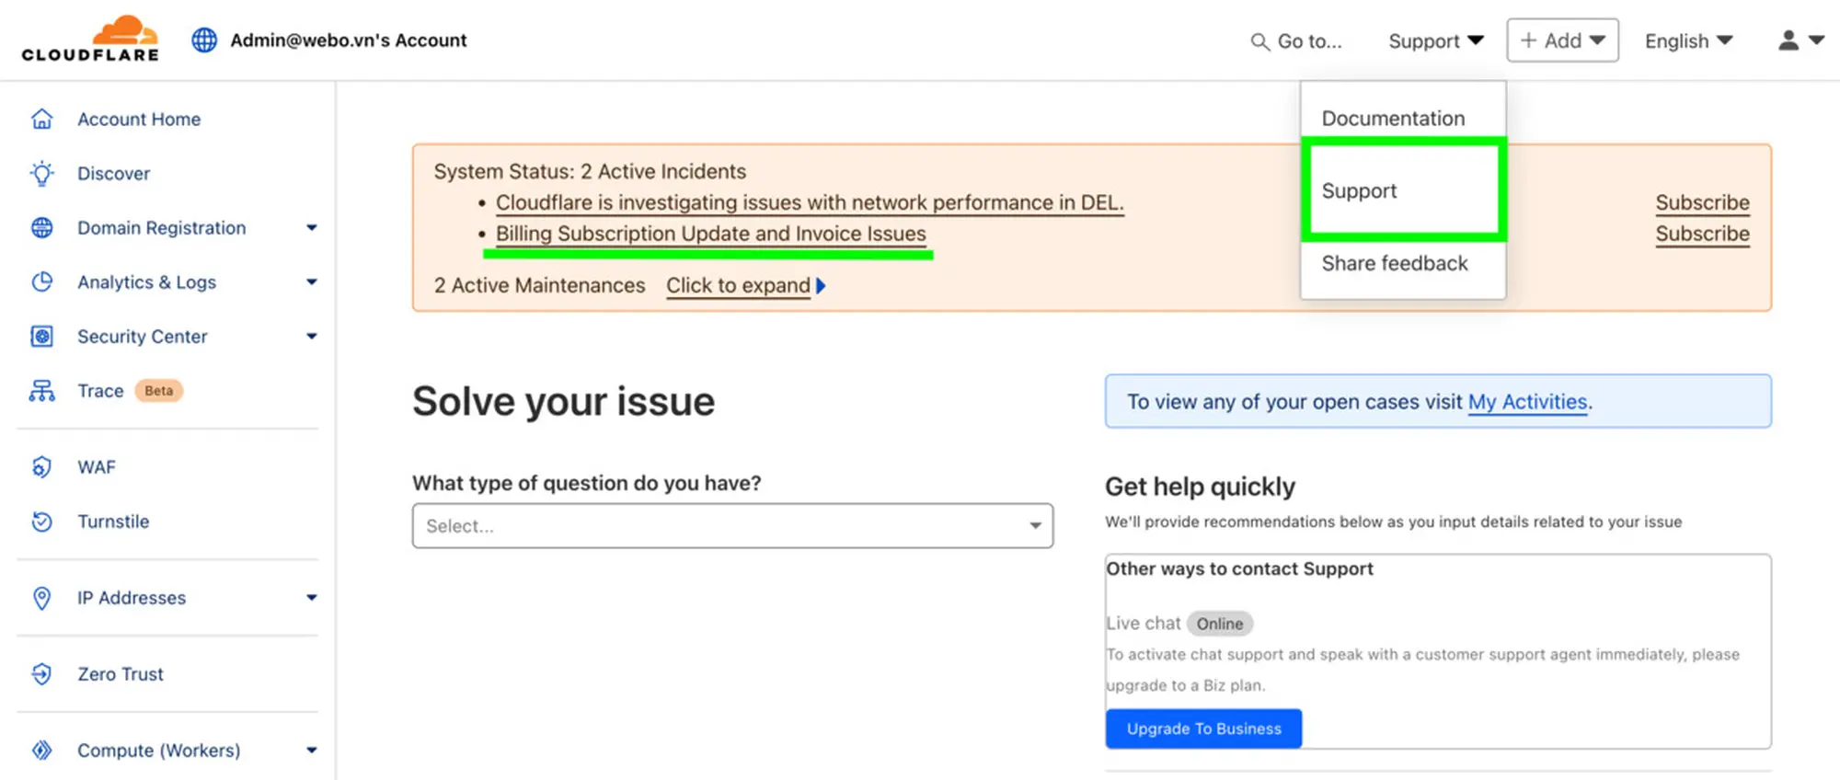This screenshot has width=1840, height=780.
Task: Click to expand active maintenances
Action: (738, 286)
